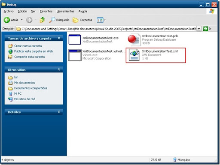The width and height of the screenshot is (220, 165).
Task: Open the Ayuda menu
Action: pos(82,11)
